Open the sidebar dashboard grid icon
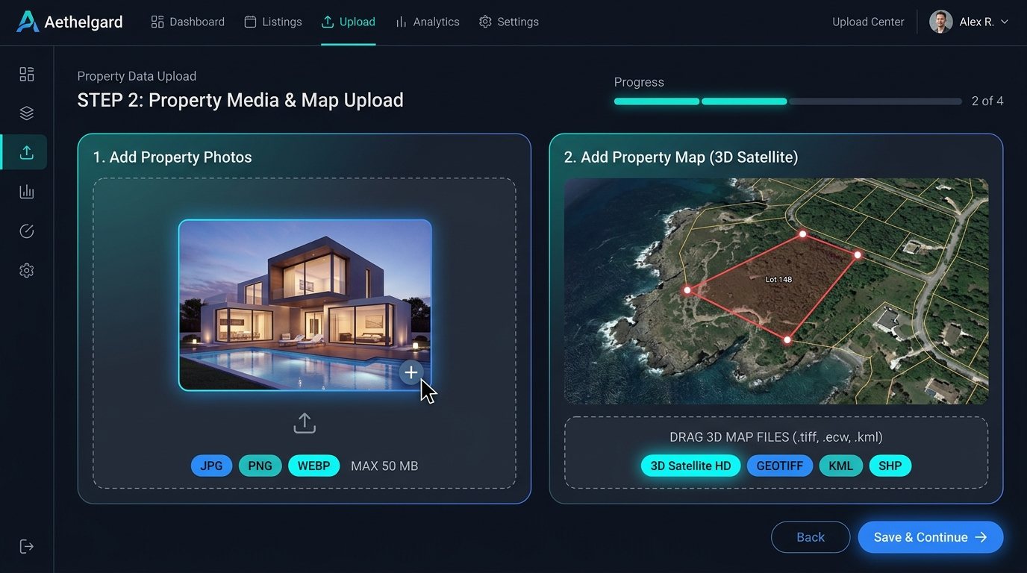 click(27, 74)
